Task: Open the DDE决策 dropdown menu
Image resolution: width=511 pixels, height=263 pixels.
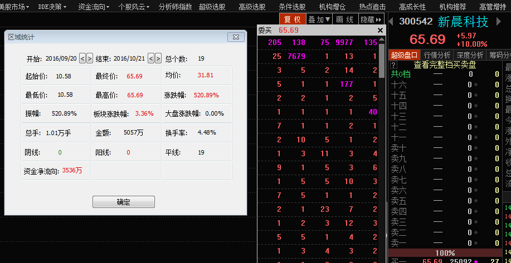Action: tap(52, 7)
